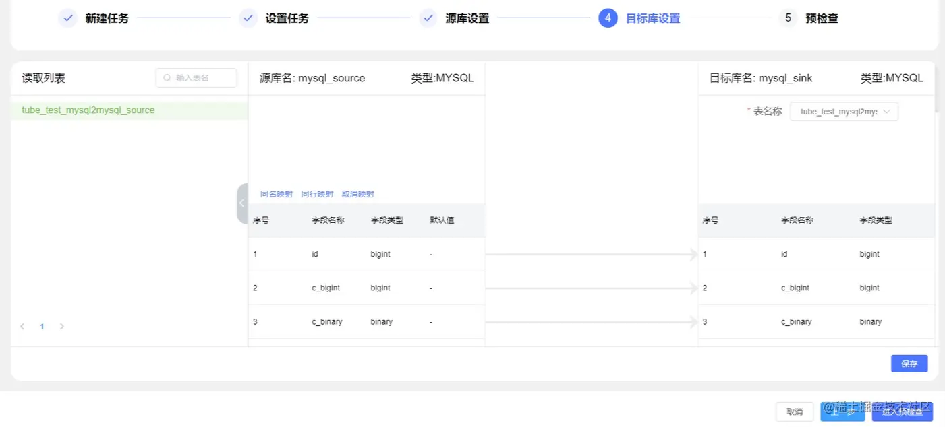Click target type binary cell

coord(871,322)
